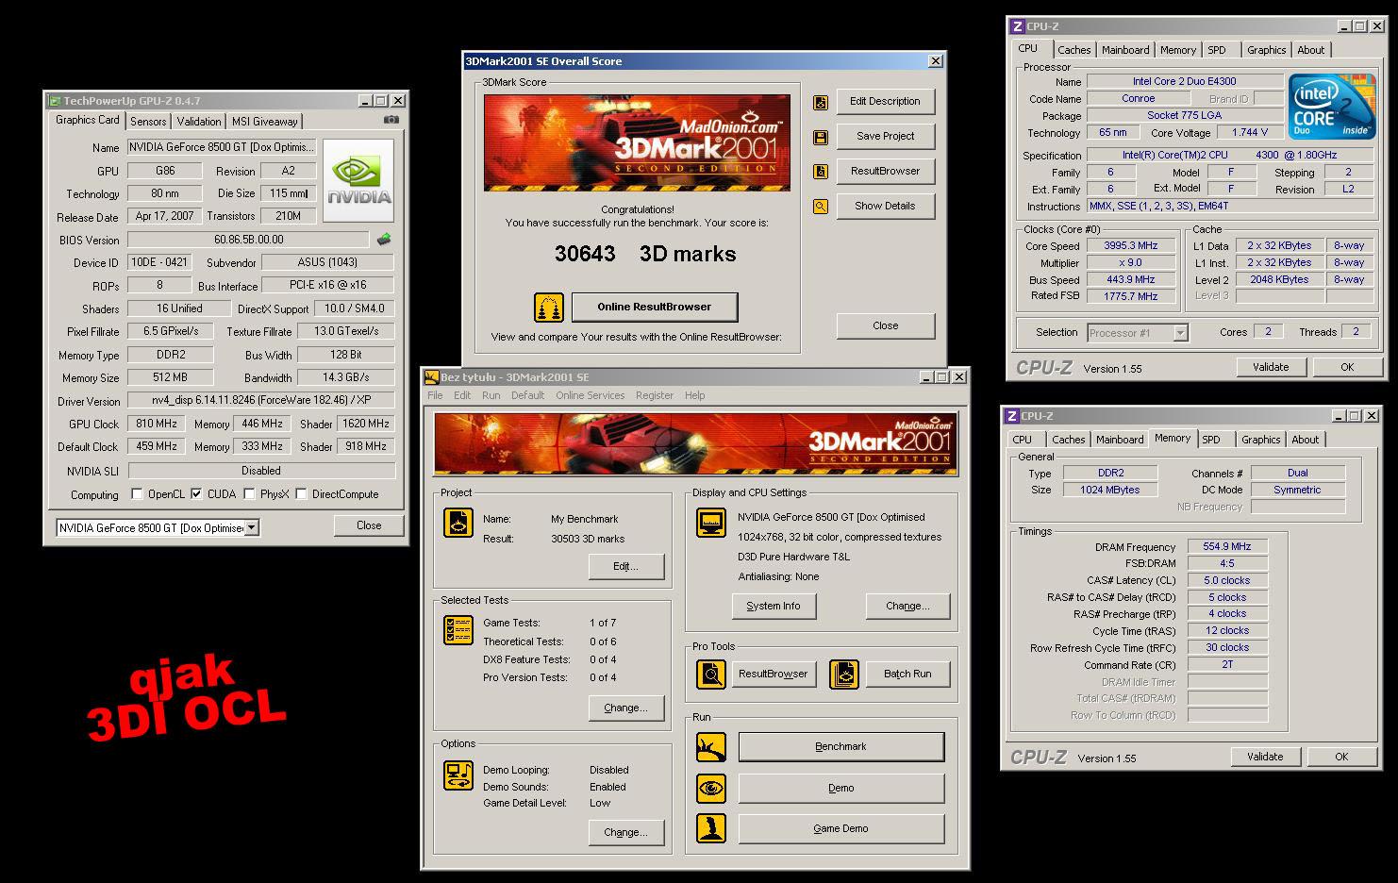
Task: Open the Mainboard tab in top CPU-Z
Action: coord(1125,50)
